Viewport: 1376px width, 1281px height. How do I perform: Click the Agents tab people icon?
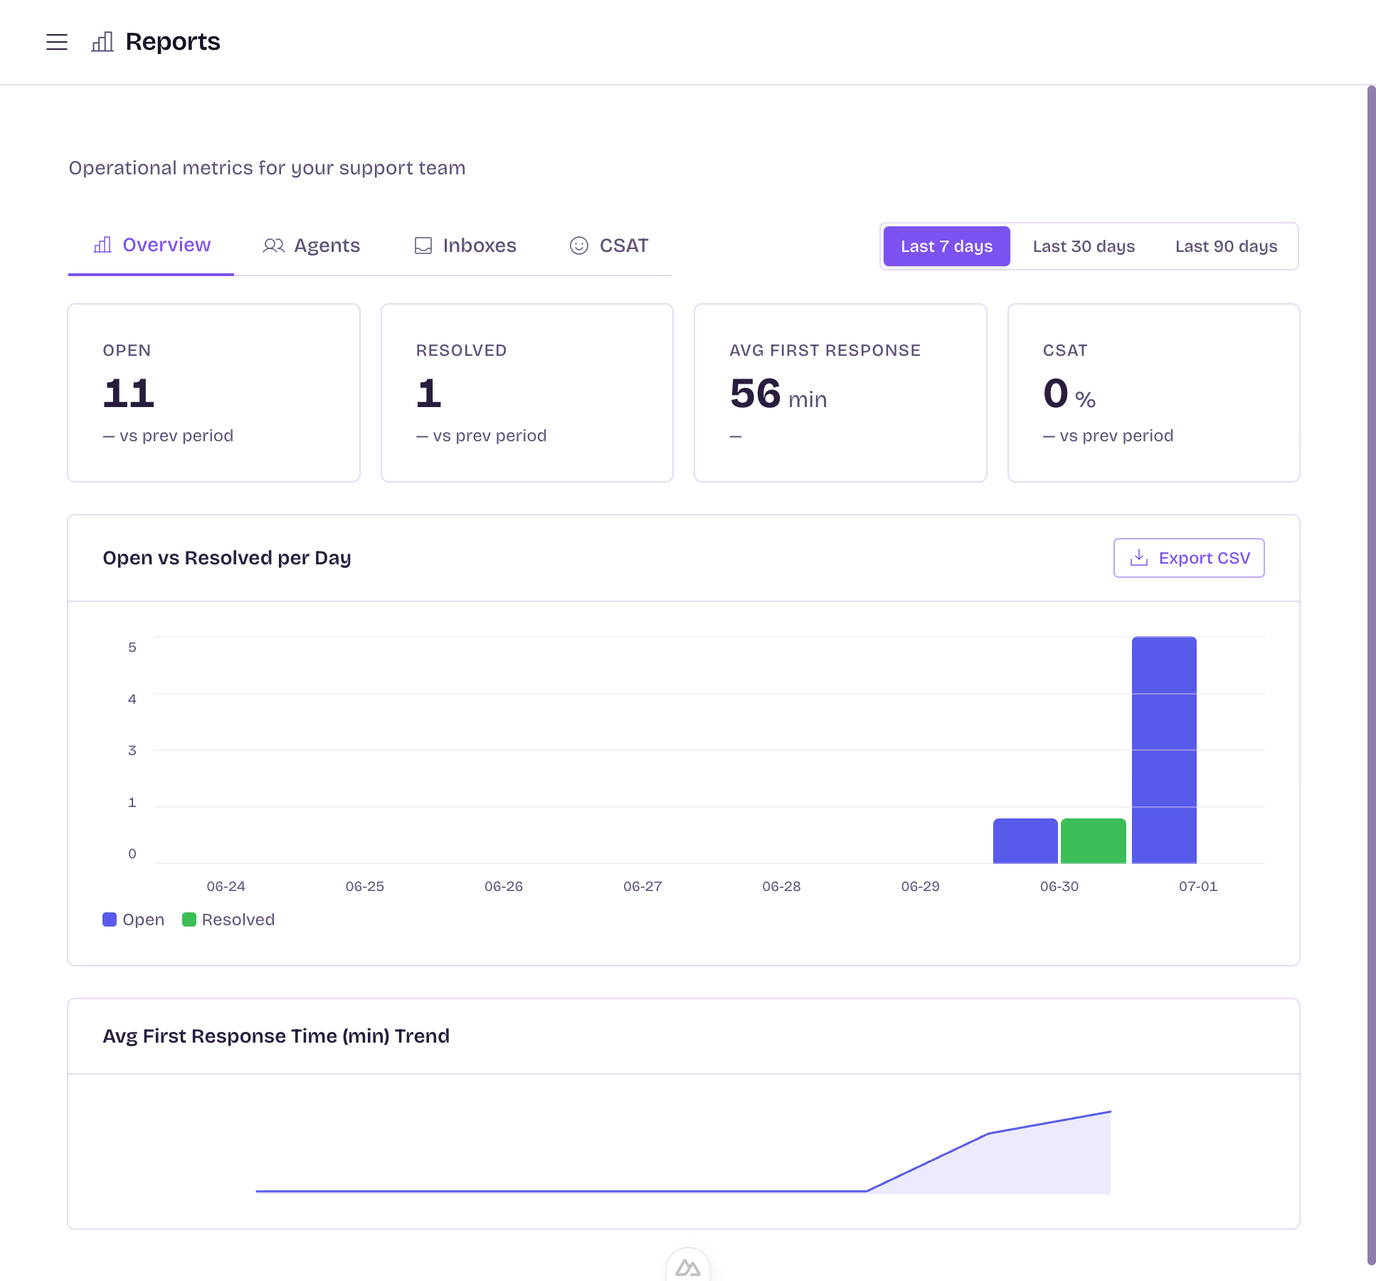273,246
